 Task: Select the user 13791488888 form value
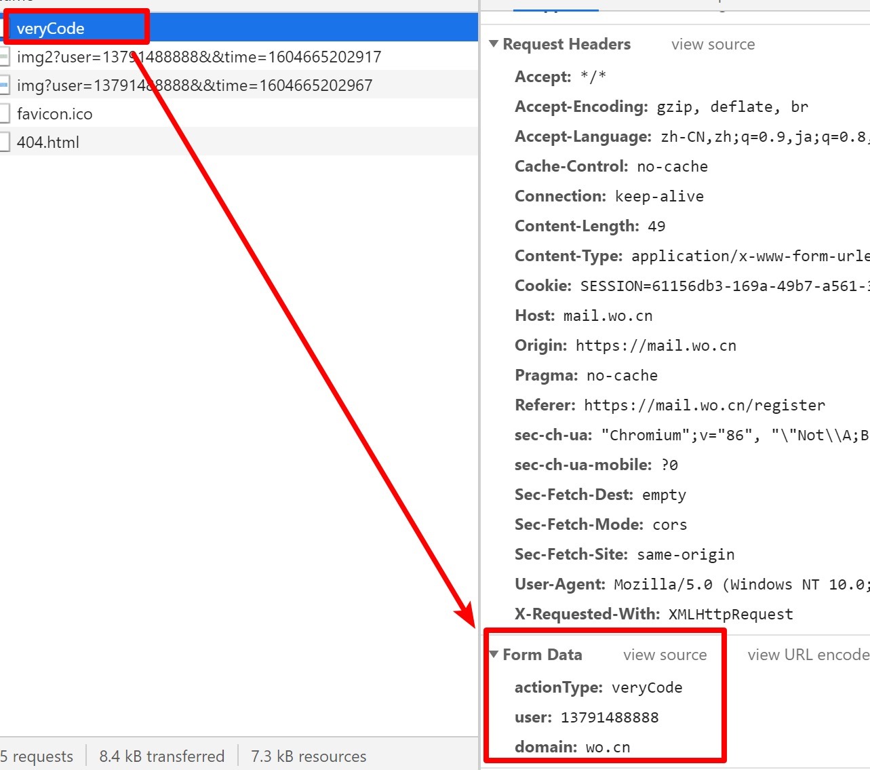click(610, 717)
